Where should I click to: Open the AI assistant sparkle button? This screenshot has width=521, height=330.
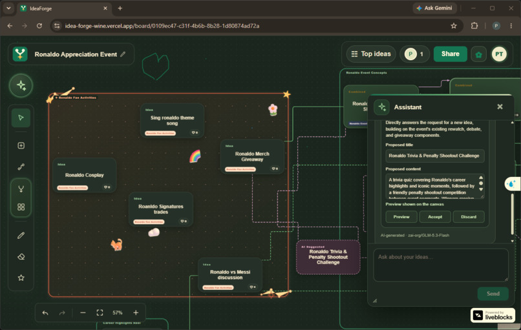[x=21, y=85]
